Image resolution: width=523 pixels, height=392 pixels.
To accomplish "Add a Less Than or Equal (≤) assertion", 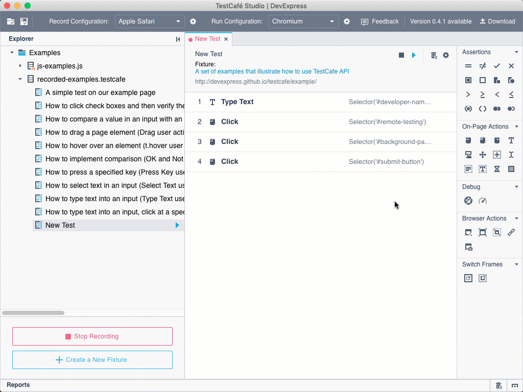I will click(x=511, y=94).
